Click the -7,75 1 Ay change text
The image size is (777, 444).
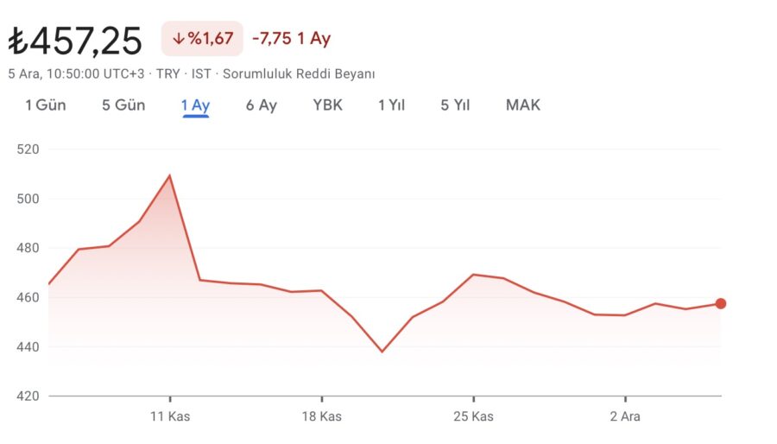[x=292, y=38]
